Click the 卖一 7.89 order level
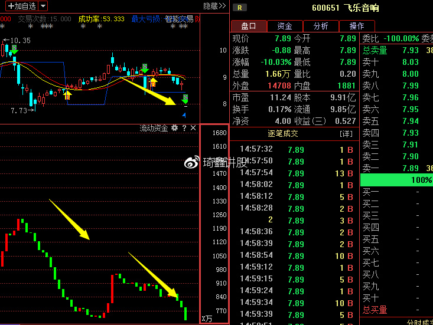Viewport: 433px width, 325px height. click(396, 168)
